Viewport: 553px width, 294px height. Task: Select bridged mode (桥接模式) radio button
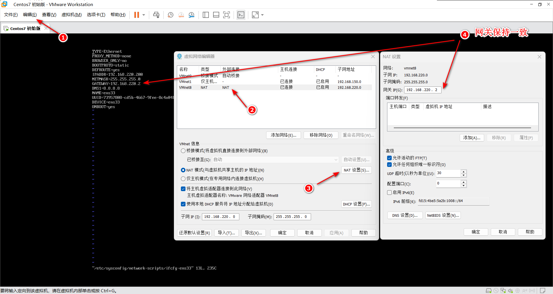183,151
